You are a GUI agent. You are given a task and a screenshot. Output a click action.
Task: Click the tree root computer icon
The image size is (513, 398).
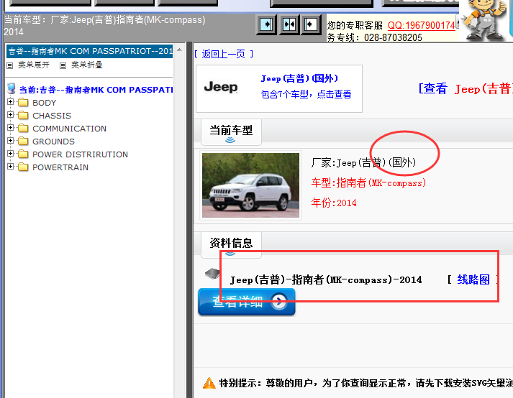(12, 88)
